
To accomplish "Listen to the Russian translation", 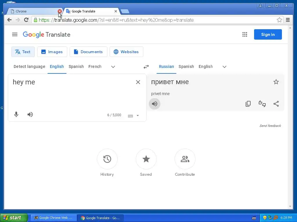I will 155,104.
